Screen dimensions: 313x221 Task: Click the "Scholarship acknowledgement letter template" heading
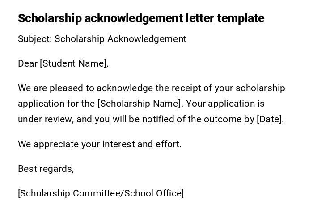(x=141, y=18)
